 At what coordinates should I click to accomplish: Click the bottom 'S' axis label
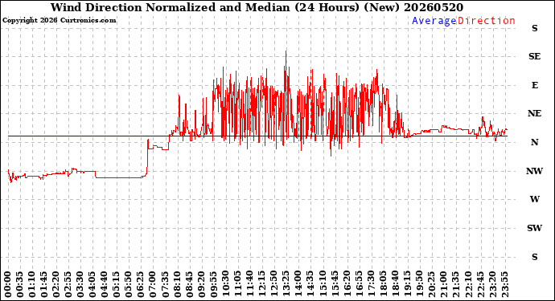pyautogui.click(x=534, y=257)
